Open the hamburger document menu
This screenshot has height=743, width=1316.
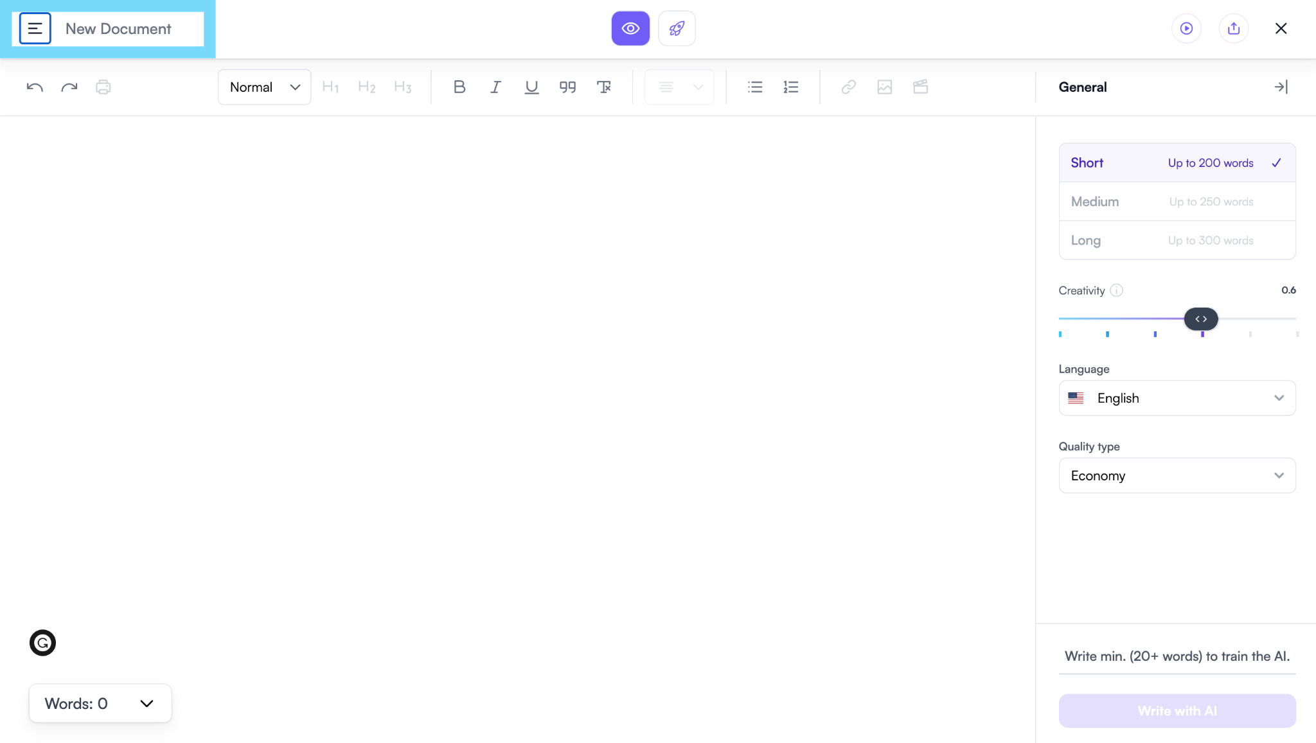point(35,29)
